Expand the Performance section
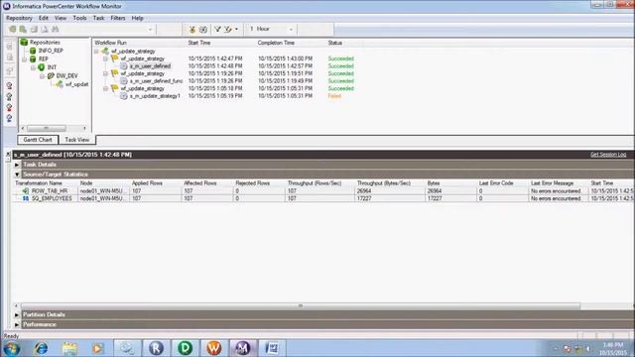The image size is (635, 357). click(x=17, y=324)
